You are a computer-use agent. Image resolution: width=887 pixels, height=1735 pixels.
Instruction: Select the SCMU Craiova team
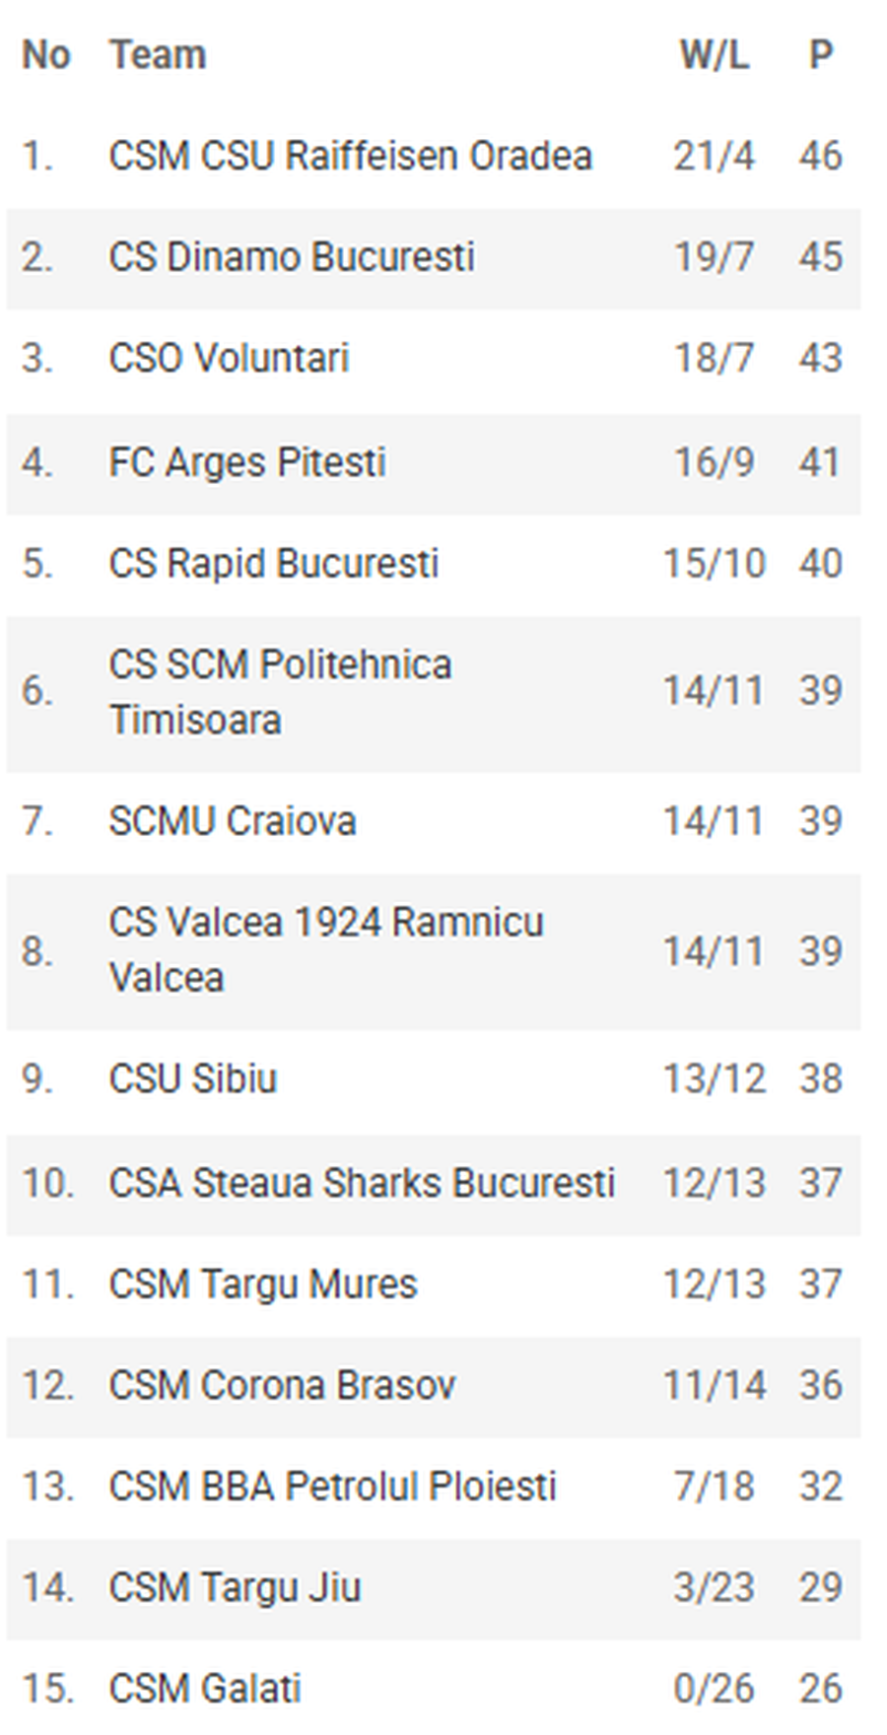pos(232,821)
